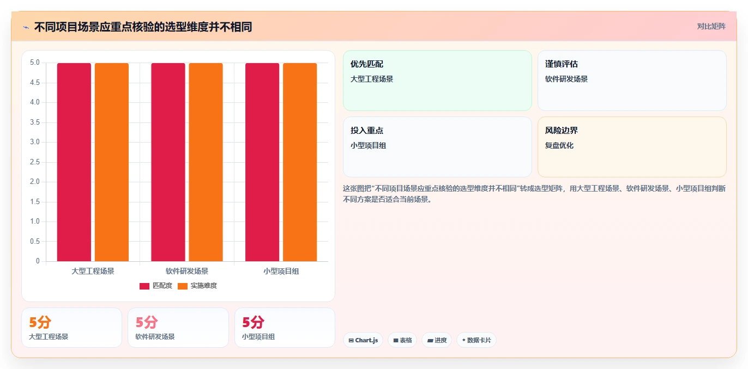Screen dimensions: 748x369
Task: Open the 优先匹配 card
Action: (x=437, y=81)
